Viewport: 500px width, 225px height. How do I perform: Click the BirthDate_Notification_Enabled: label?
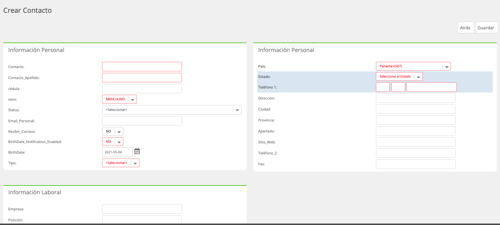[x=35, y=142]
